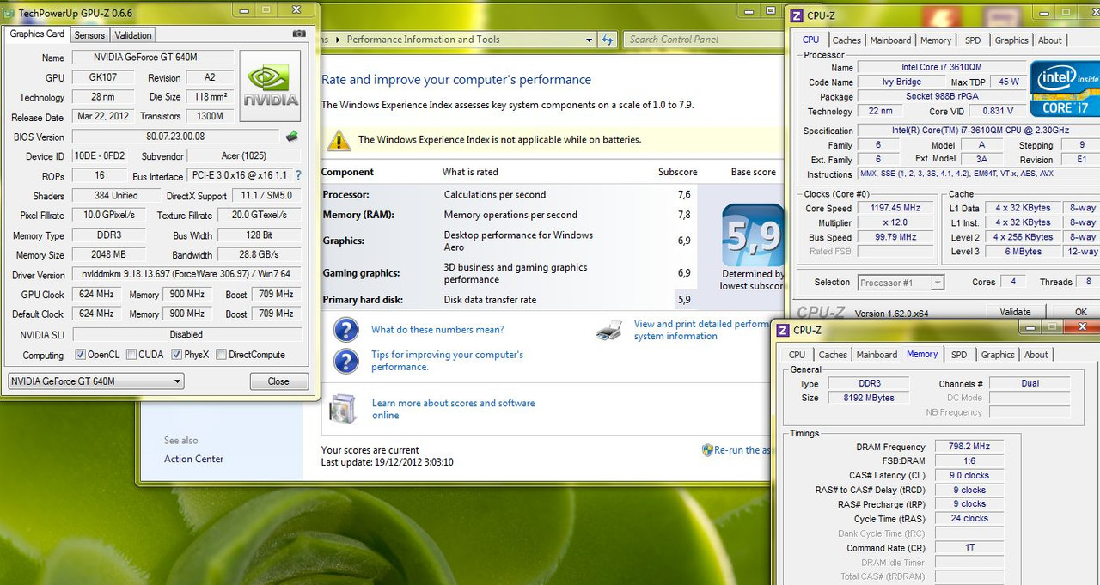
Task: Click the CPU-Z logo on the Memory window title bar
Action: tap(782, 330)
